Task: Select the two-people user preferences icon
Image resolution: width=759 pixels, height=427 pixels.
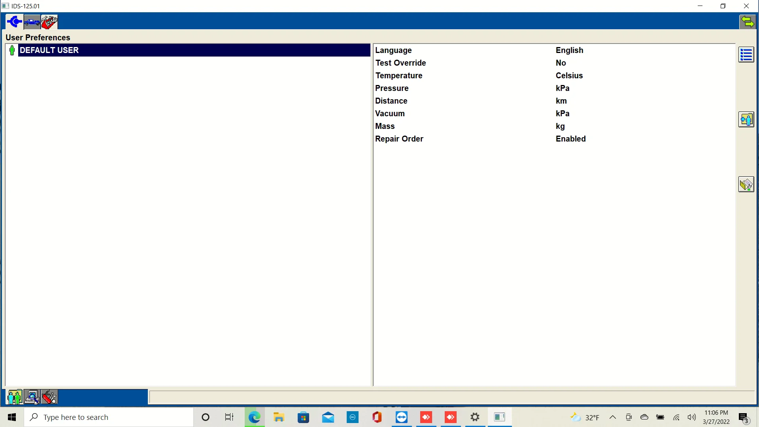Action: click(x=15, y=397)
